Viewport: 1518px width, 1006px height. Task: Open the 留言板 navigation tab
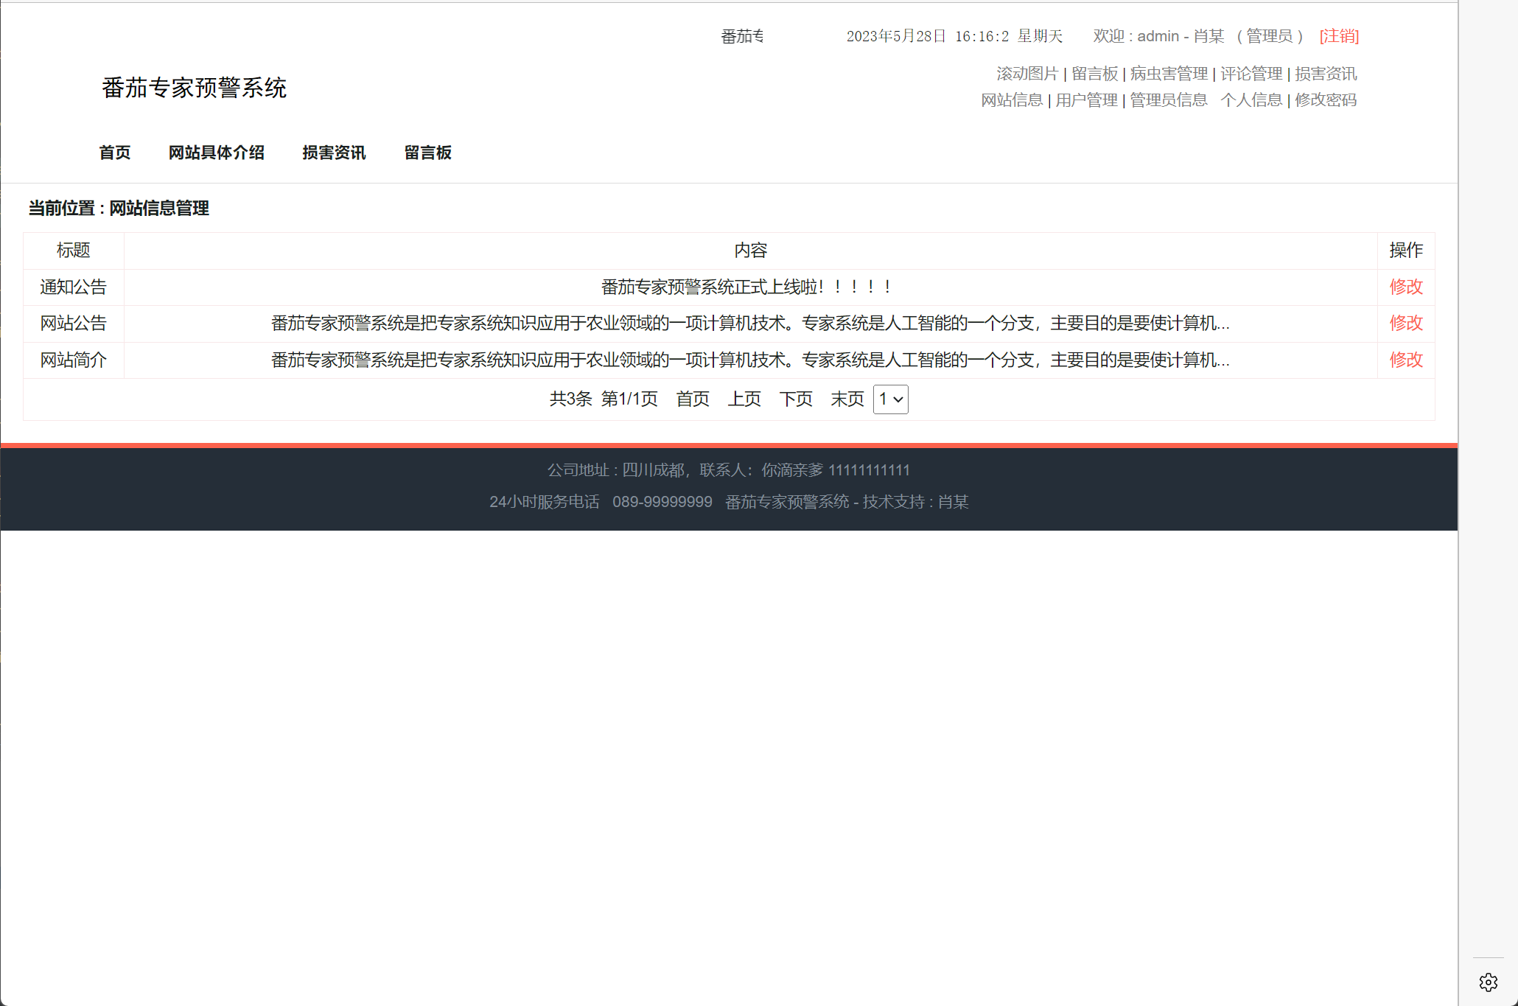(428, 153)
